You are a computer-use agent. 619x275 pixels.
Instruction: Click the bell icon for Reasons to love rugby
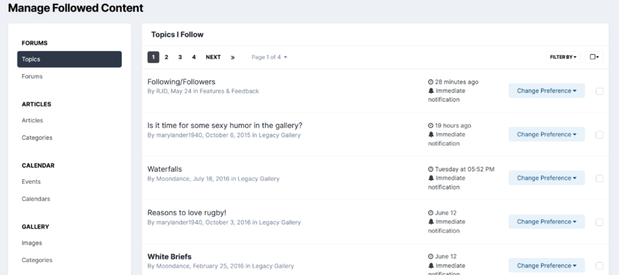coord(431,222)
